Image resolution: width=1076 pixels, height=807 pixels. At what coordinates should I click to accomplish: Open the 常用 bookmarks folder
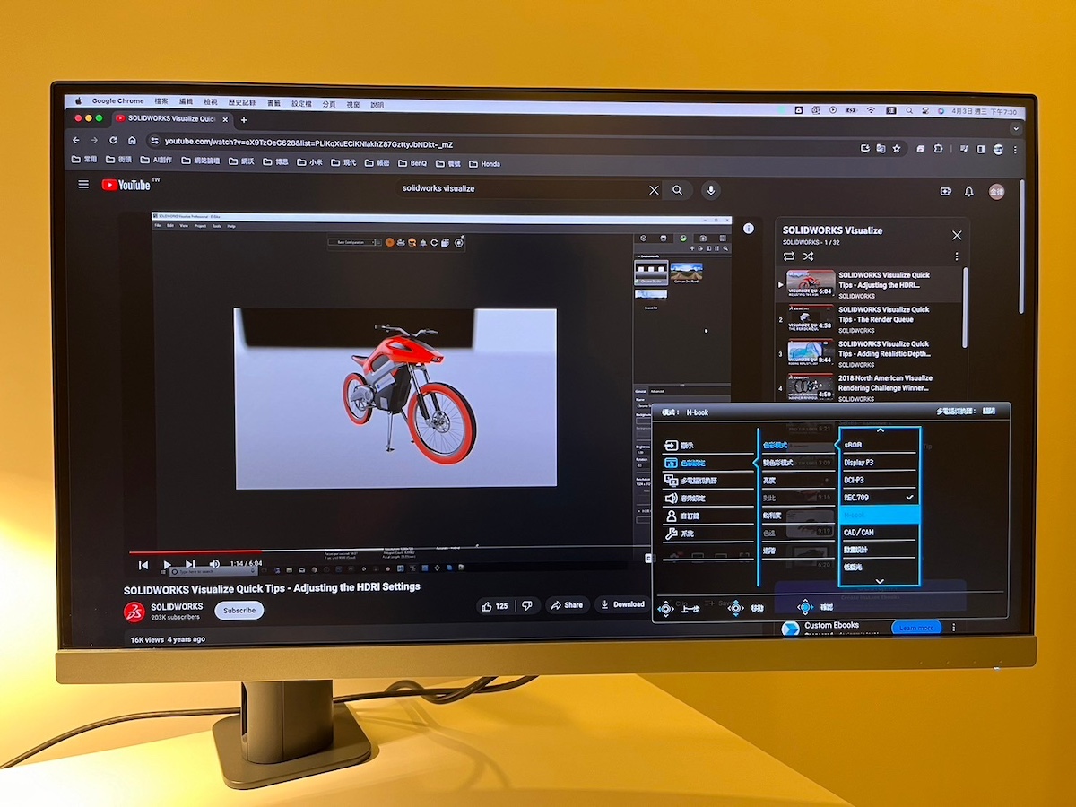[84, 160]
